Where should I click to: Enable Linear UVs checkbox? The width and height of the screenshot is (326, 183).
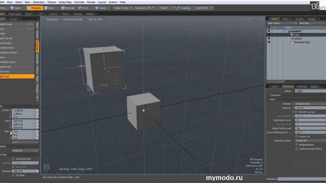coord(296,137)
